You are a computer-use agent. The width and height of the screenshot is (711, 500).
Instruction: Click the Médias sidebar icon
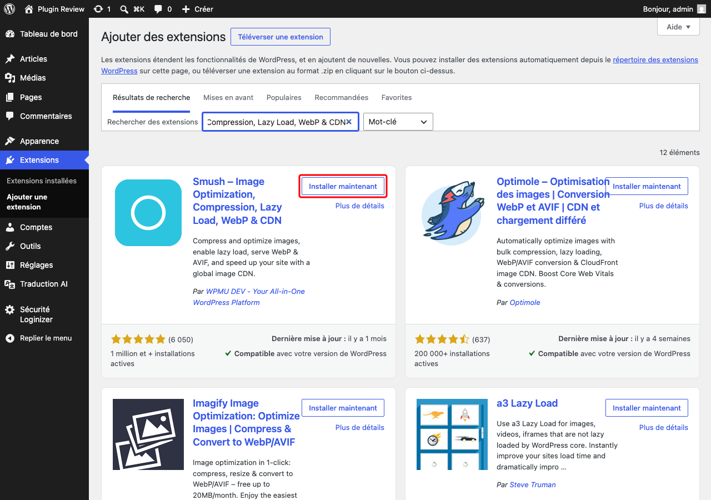tap(10, 78)
